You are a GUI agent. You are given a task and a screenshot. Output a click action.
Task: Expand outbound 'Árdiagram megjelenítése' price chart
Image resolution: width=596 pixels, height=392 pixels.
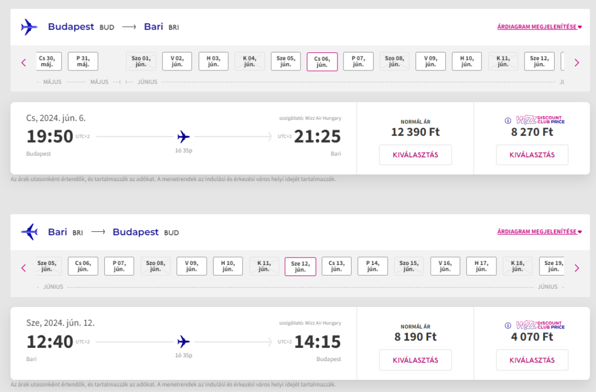pyautogui.click(x=539, y=27)
